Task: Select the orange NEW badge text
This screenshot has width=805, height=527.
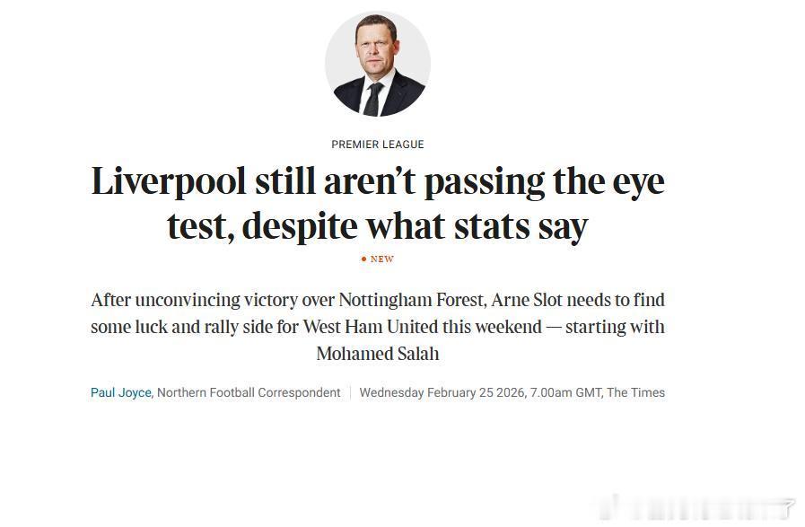Action: 382,259
